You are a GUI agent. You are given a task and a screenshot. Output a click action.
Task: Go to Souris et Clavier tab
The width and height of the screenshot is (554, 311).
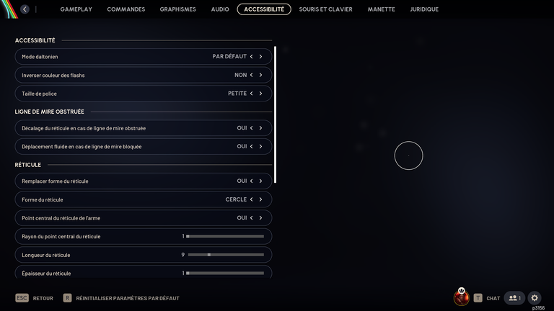[325, 9]
